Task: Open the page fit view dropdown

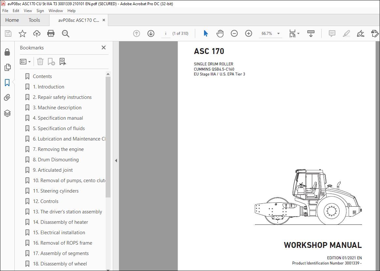Action: [298, 34]
